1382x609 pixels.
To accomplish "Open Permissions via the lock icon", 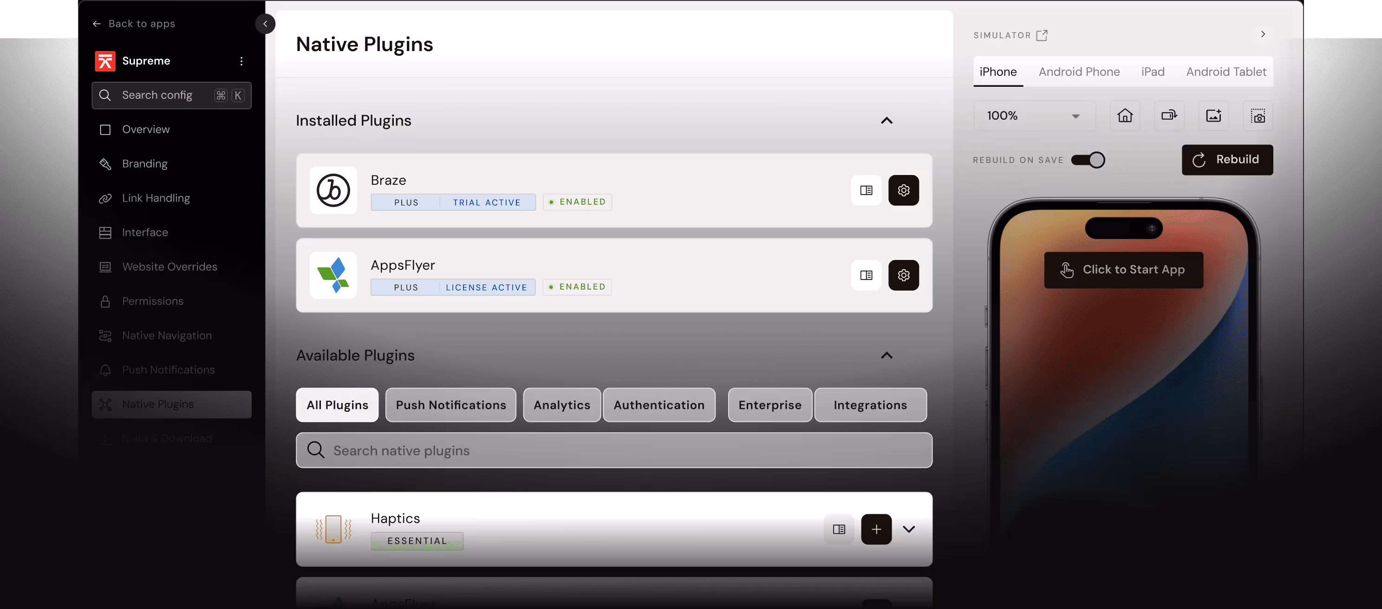I will pos(105,301).
